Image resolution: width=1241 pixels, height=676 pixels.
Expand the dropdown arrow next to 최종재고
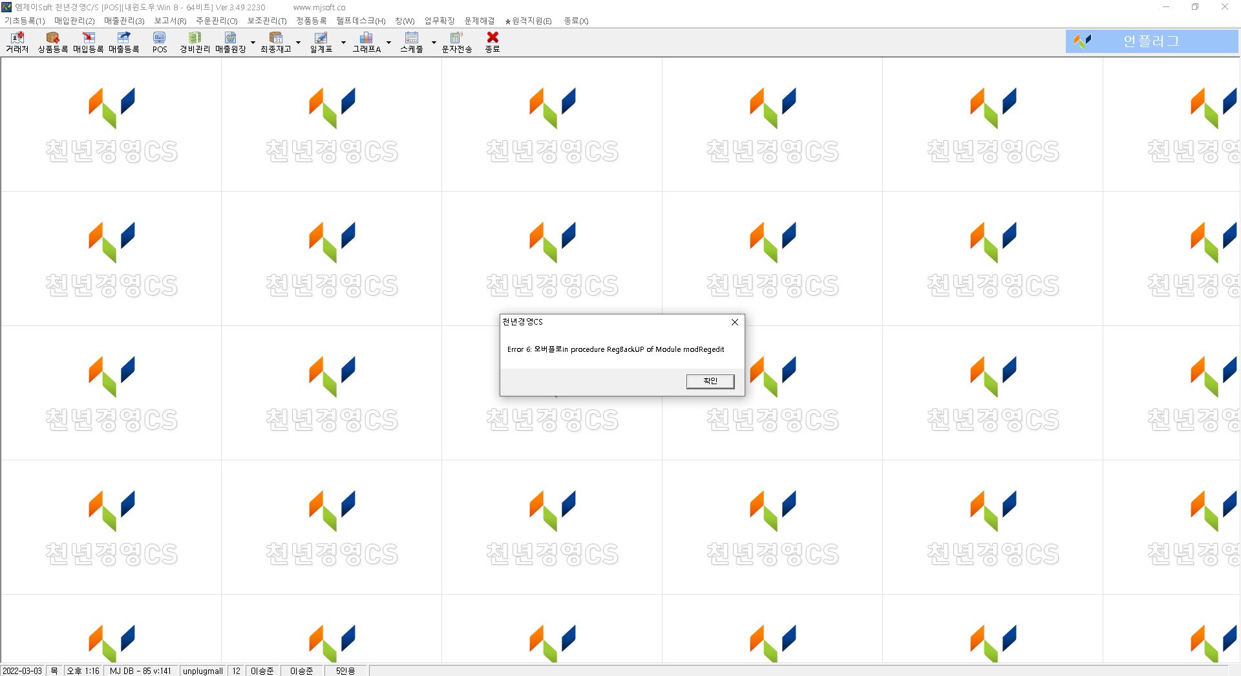(x=298, y=43)
